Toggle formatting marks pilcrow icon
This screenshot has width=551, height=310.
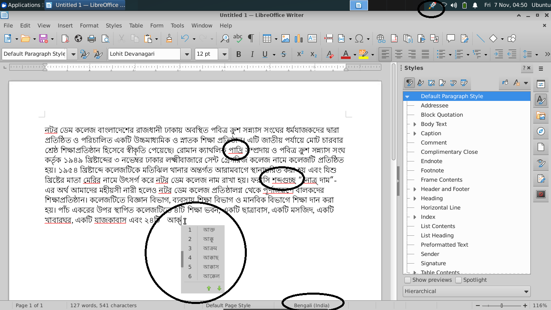[251, 39]
